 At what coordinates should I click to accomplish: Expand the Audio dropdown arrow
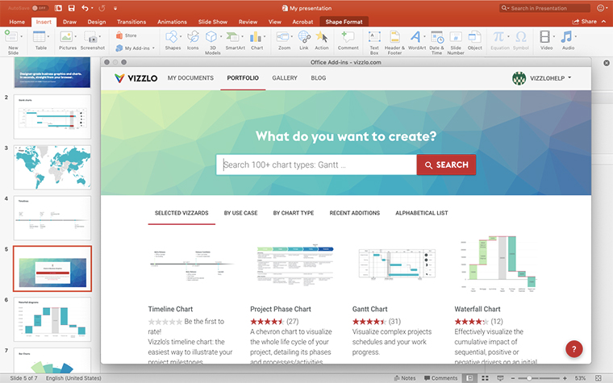pos(575,37)
